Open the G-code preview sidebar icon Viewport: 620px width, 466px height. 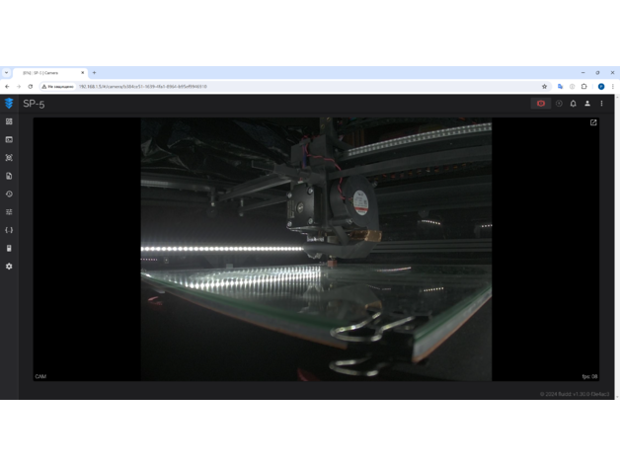pyautogui.click(x=9, y=158)
